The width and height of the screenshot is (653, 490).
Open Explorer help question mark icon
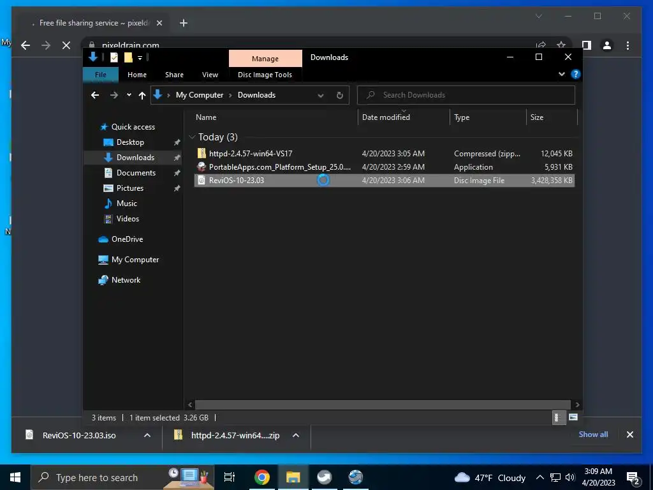pyautogui.click(x=576, y=74)
